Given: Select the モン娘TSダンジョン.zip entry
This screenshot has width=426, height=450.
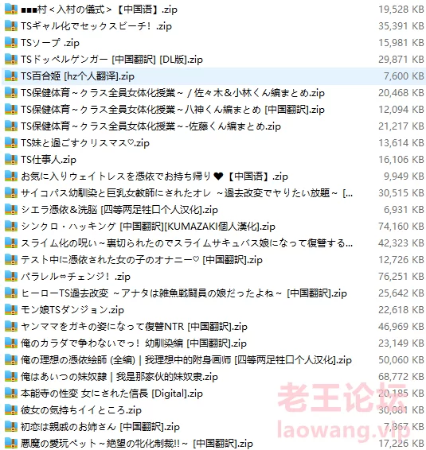Looking at the screenshot, I should [x=72, y=310].
